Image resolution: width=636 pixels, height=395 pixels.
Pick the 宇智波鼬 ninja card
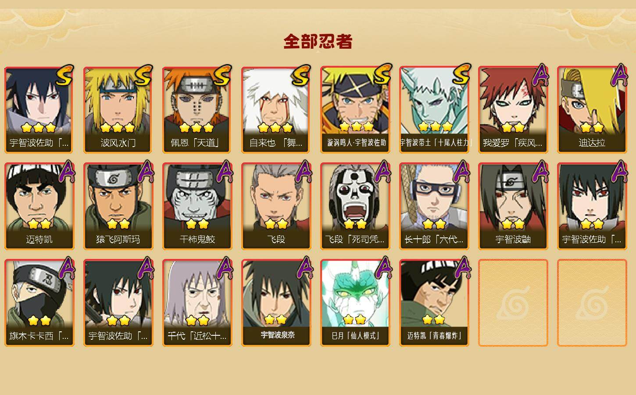(513, 206)
